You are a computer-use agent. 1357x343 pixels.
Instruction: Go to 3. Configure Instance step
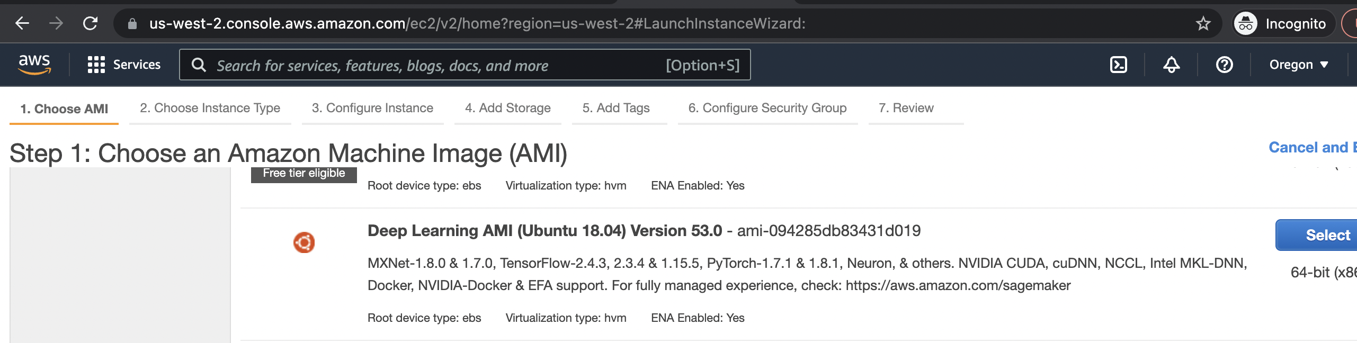coord(372,108)
